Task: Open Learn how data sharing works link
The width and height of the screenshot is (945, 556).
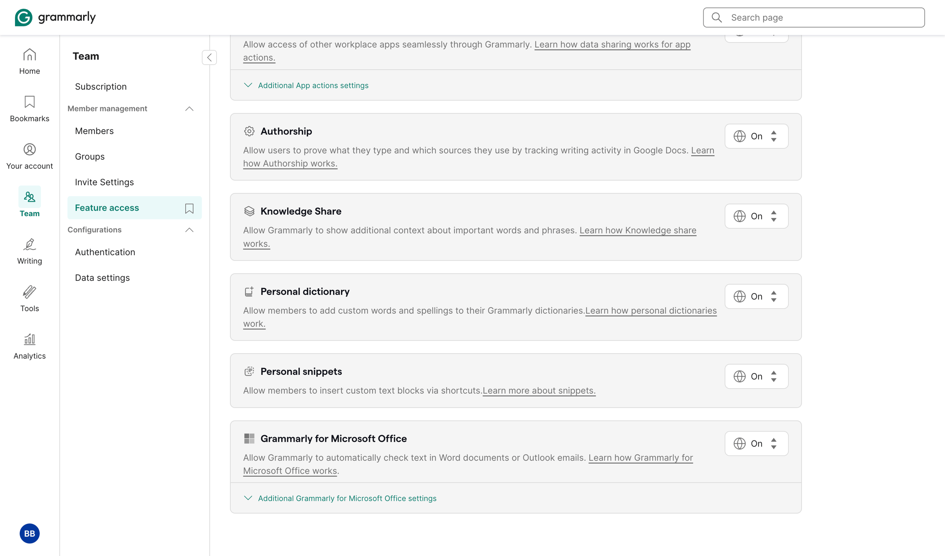Action: [612, 44]
